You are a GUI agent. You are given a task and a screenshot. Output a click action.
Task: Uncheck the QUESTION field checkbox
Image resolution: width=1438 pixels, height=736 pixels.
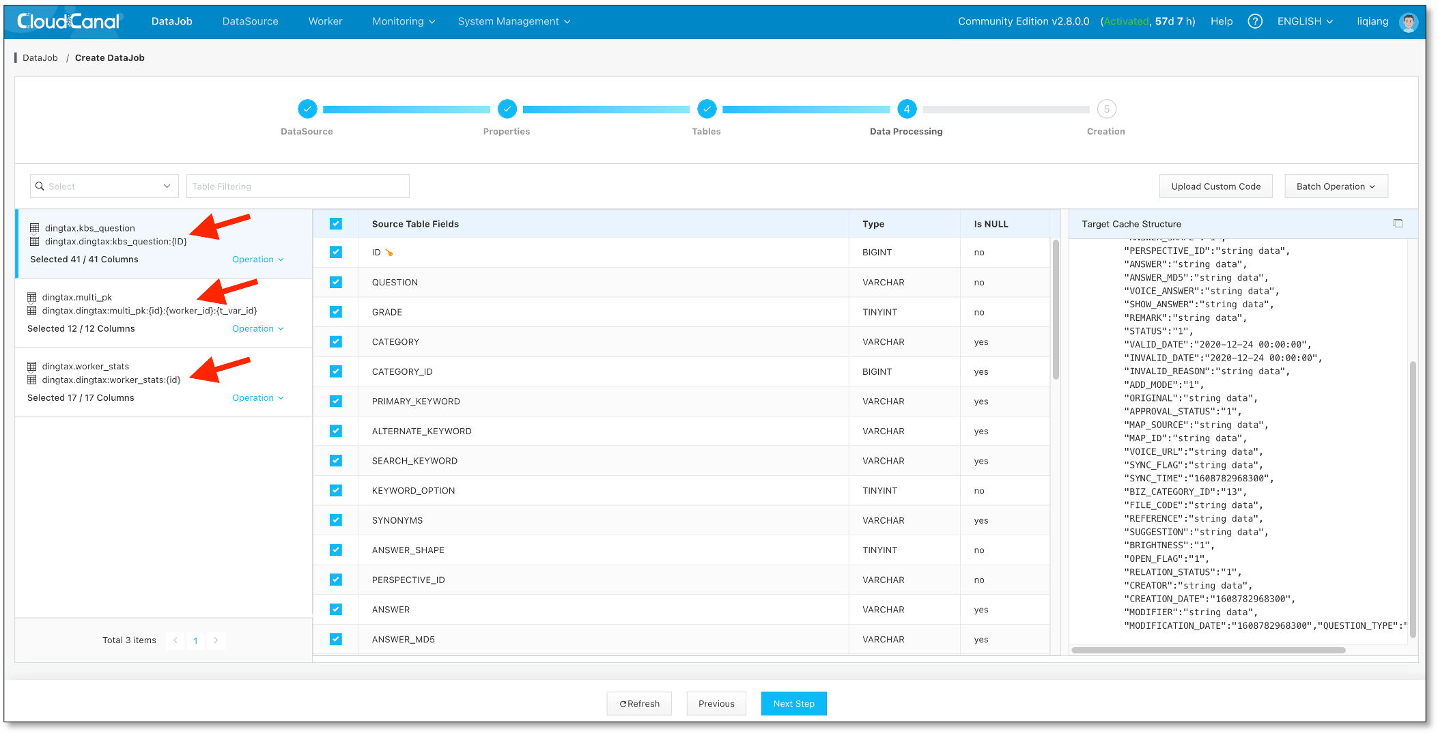click(335, 282)
